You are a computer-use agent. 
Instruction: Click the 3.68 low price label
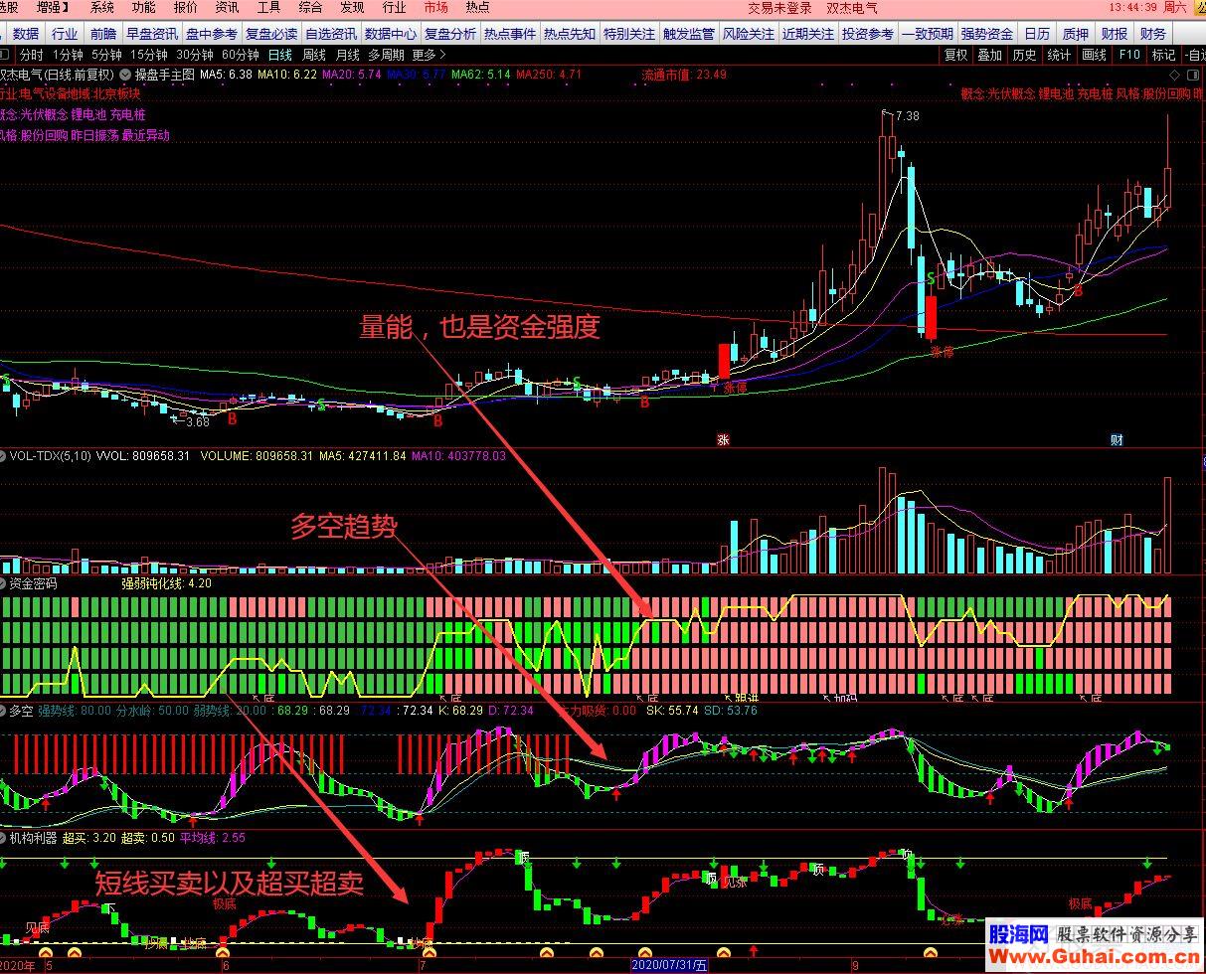(x=195, y=421)
